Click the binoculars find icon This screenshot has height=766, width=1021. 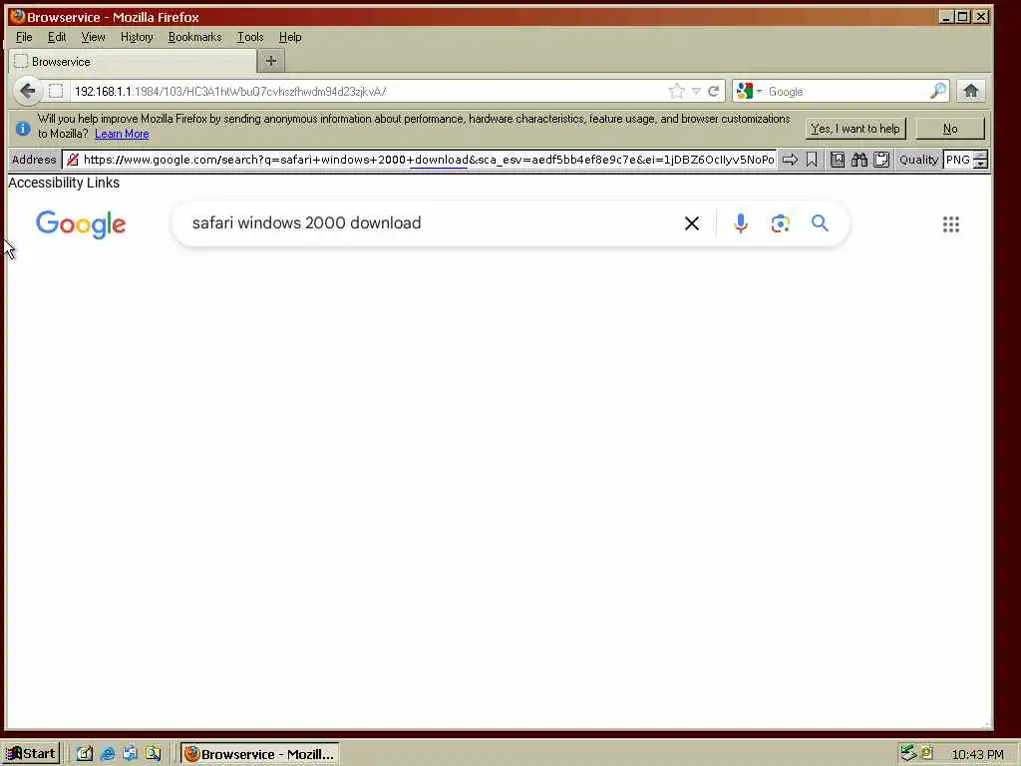[x=859, y=160]
